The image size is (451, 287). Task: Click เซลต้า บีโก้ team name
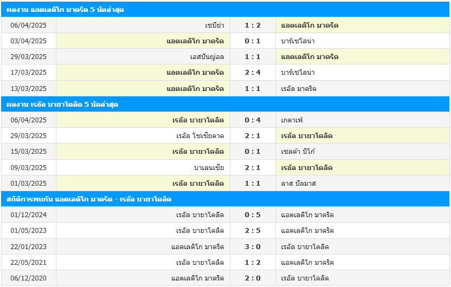click(298, 152)
